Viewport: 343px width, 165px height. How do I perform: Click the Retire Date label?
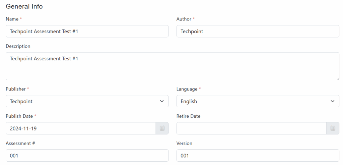[x=188, y=116]
